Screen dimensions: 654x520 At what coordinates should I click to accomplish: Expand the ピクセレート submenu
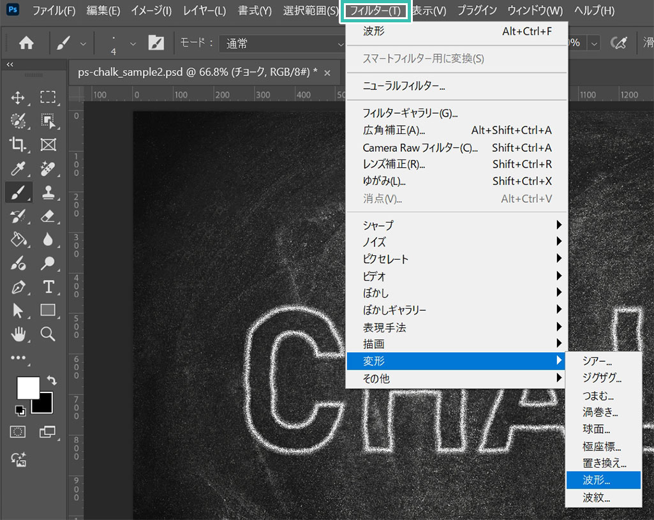[x=455, y=259]
